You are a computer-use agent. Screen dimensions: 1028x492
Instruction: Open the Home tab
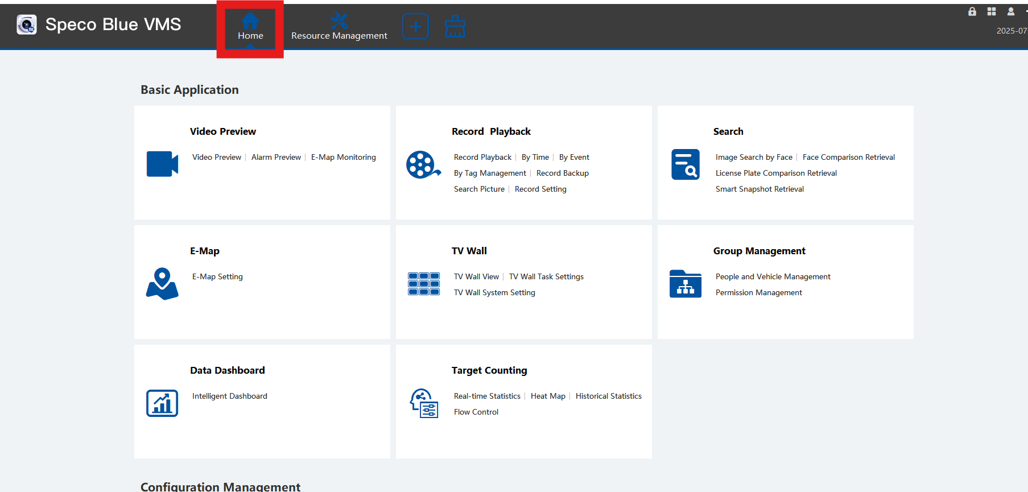250,27
